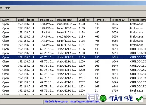146x105 pixels.
Task: Click first firefox.exe process name cell
Action: click(x=137, y=24)
